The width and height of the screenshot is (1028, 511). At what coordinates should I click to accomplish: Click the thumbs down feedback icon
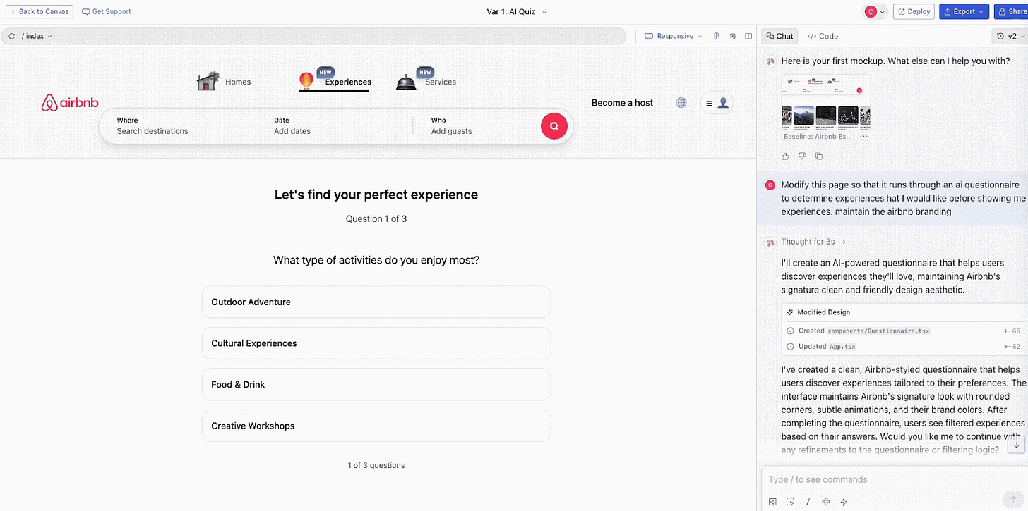point(802,156)
